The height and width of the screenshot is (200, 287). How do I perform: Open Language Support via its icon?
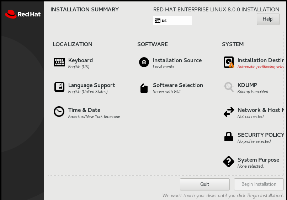point(59,87)
